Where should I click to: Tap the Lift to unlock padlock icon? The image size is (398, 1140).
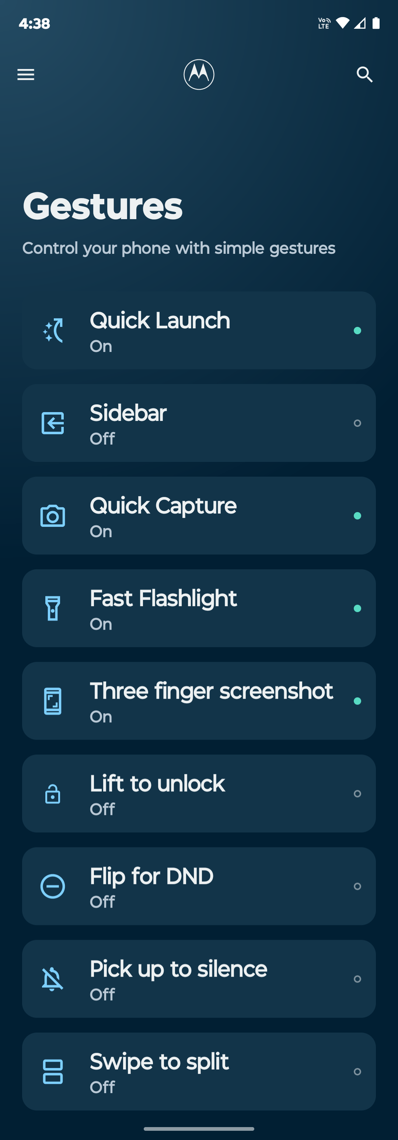click(53, 794)
